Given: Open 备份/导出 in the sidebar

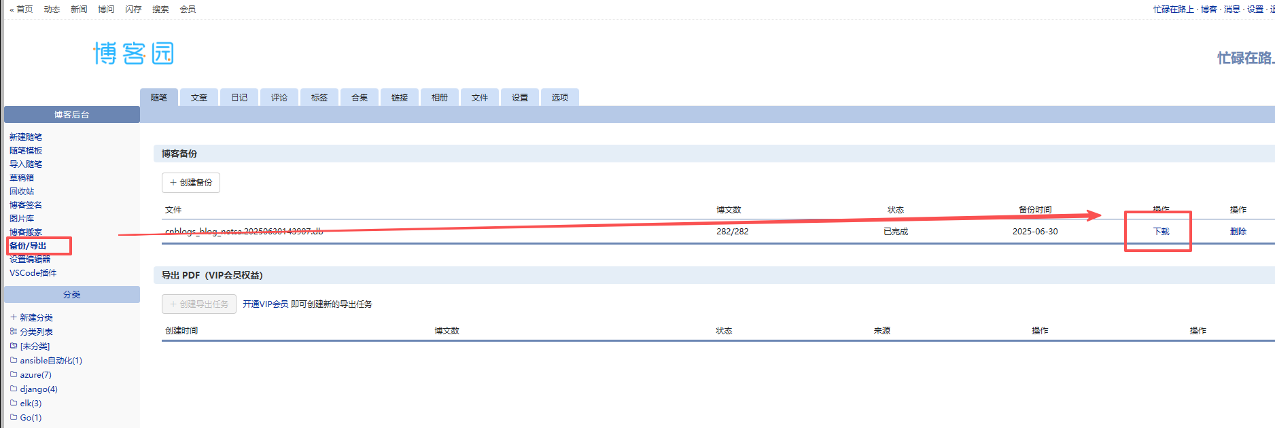Looking at the screenshot, I should click(28, 246).
